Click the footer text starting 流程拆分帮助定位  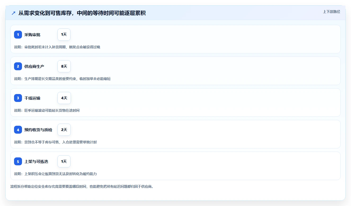coord(82,186)
